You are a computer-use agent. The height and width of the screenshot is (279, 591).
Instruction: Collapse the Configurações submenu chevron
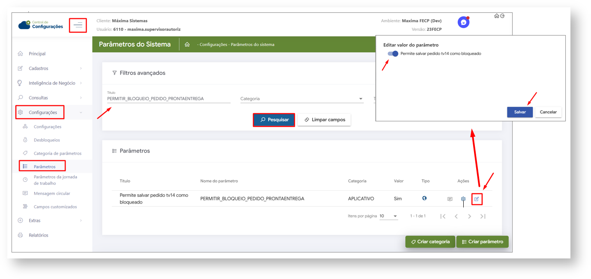tap(81, 112)
